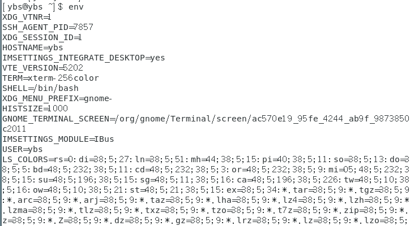Click the VTE_VERSION=5202 line
This screenshot has height=226, width=410.
tap(42, 68)
